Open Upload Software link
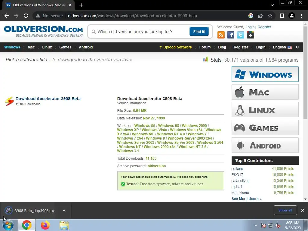 point(176,47)
